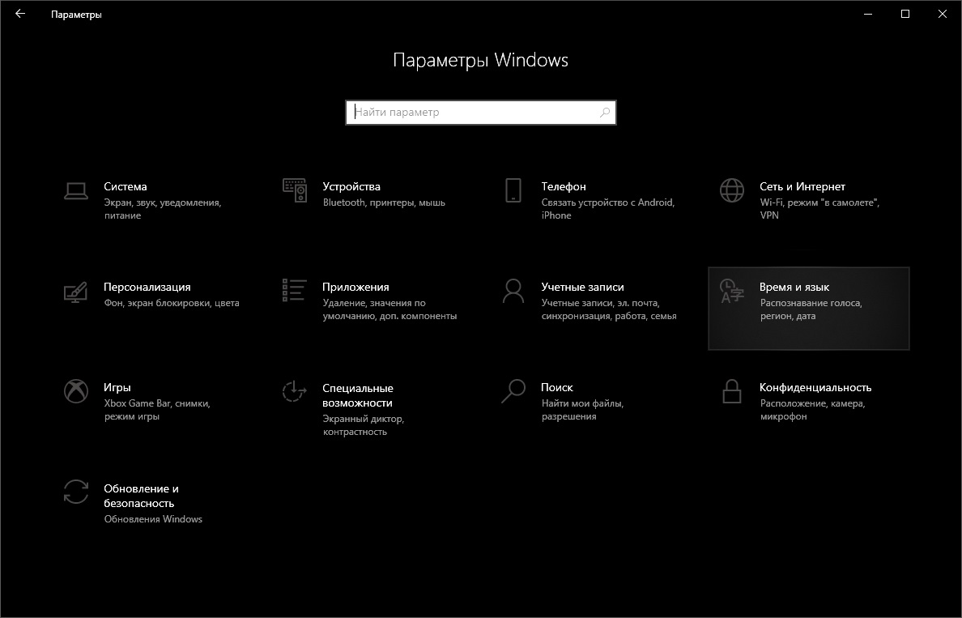Open the Персонализация heading
This screenshot has width=962, height=618.
tap(147, 288)
